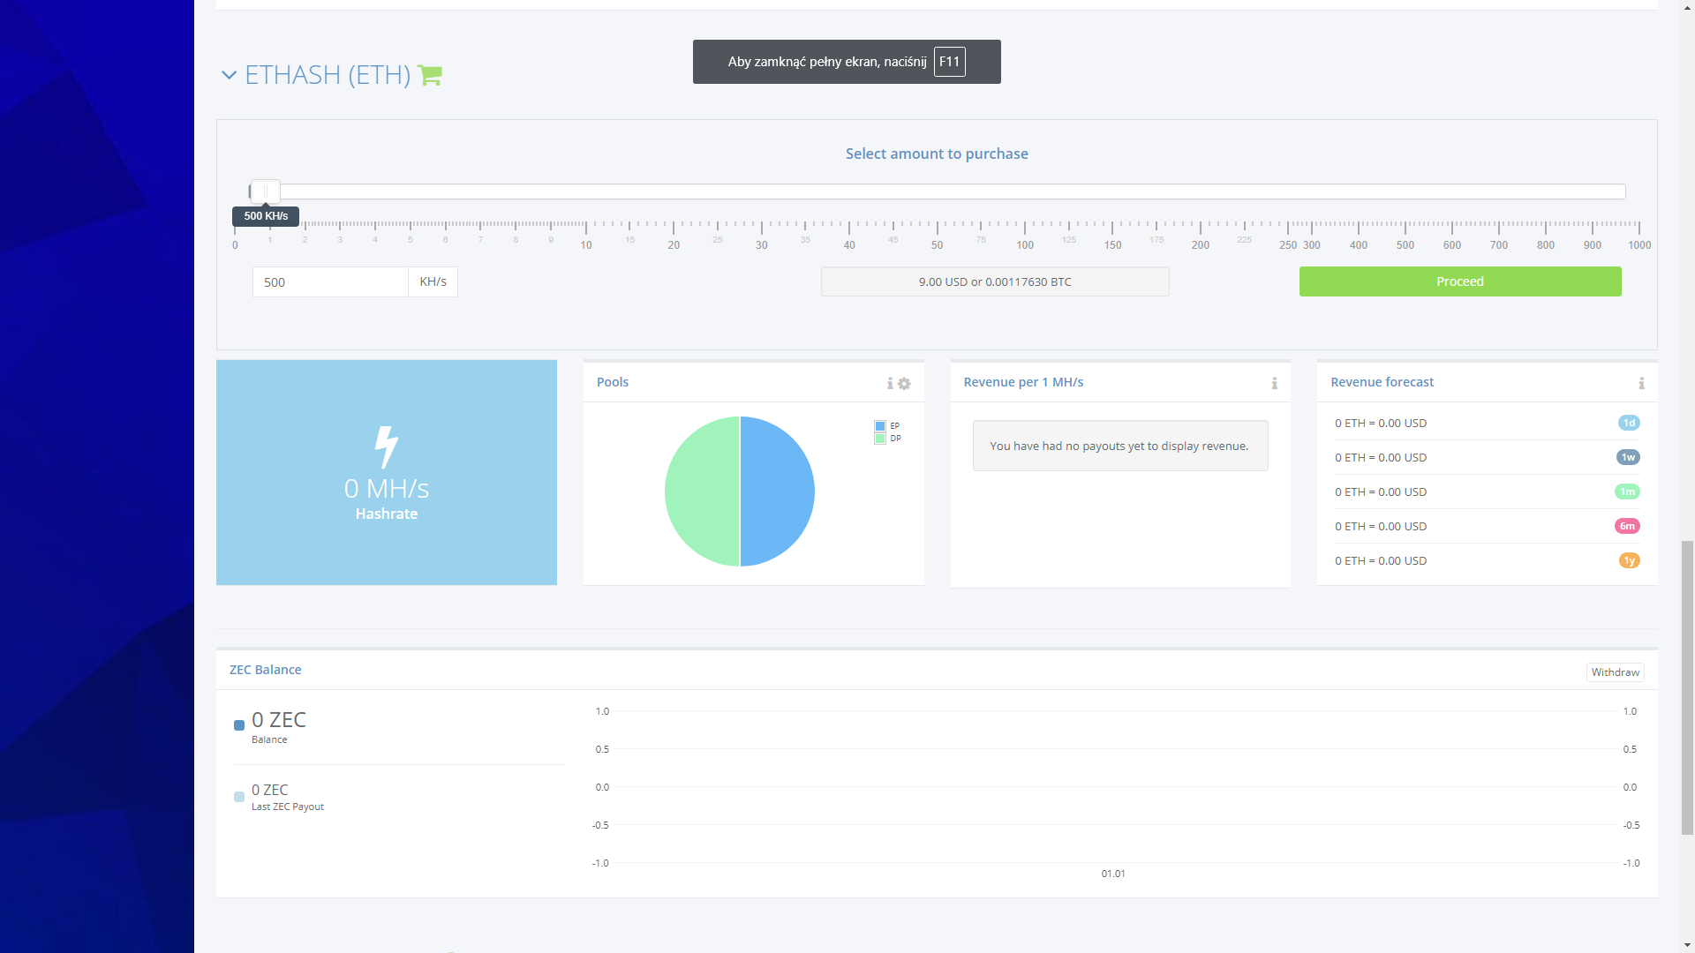Toggle Last ZEC Payout series marker
The height and width of the screenshot is (953, 1695).
click(239, 797)
